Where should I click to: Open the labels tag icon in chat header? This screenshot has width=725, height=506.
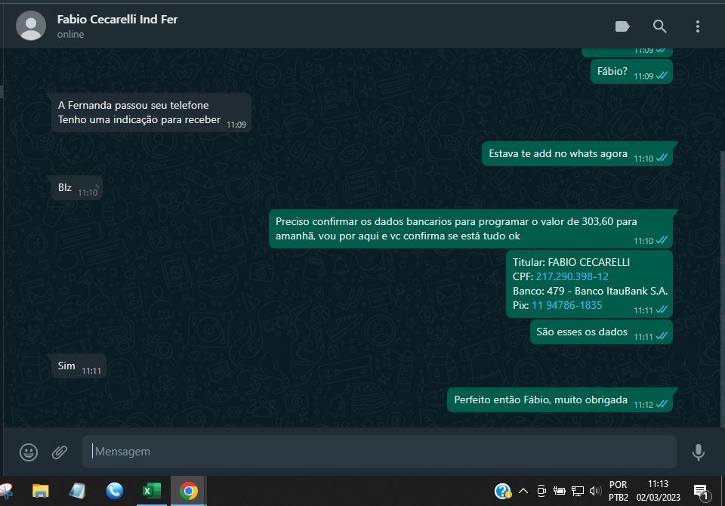[x=622, y=26]
